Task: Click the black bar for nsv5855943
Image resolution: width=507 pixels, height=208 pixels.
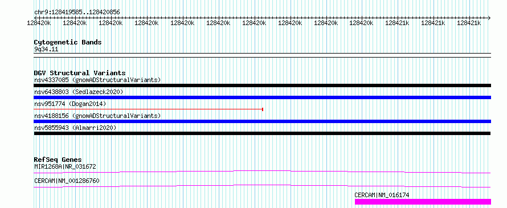Action: coord(262,133)
